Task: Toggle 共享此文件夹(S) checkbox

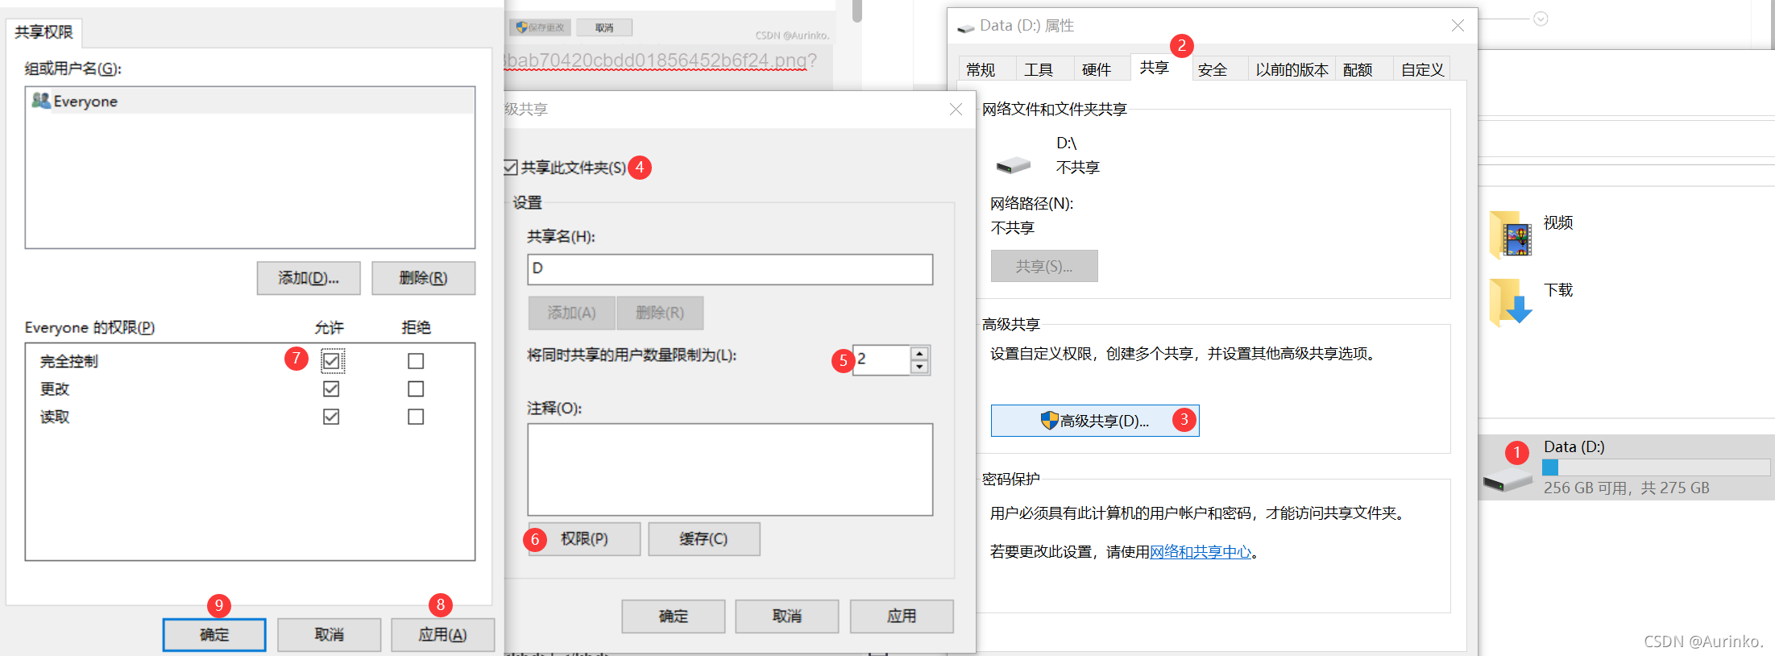Action: (511, 168)
